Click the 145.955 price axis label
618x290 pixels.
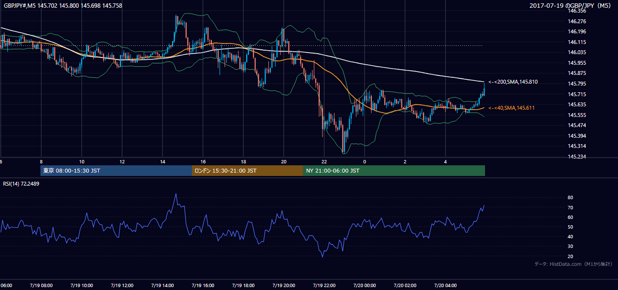[577, 63]
